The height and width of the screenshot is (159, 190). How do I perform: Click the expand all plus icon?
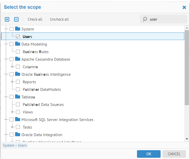[x=7, y=19]
